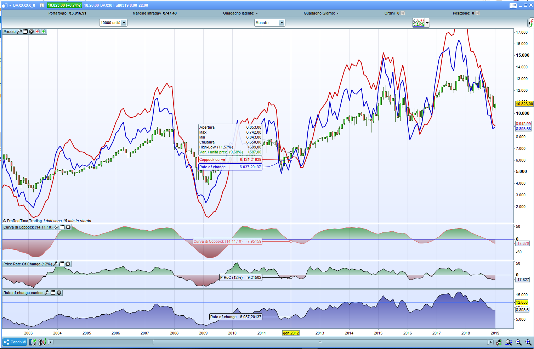Open the 10000 unità quantity dropdown

click(113, 23)
